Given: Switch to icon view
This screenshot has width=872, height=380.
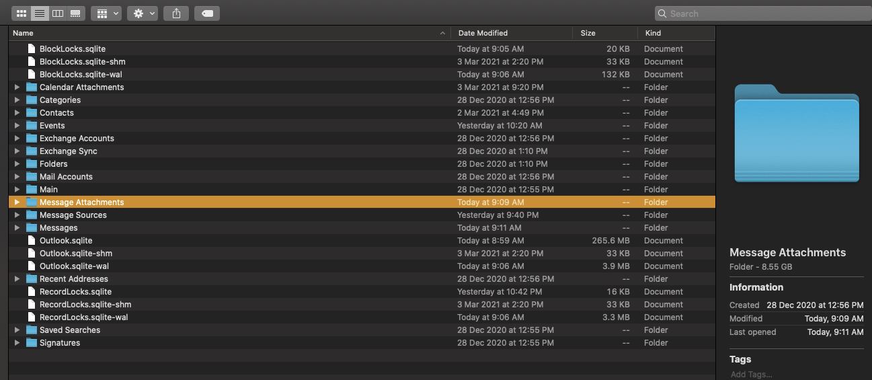Looking at the screenshot, I should (21, 13).
